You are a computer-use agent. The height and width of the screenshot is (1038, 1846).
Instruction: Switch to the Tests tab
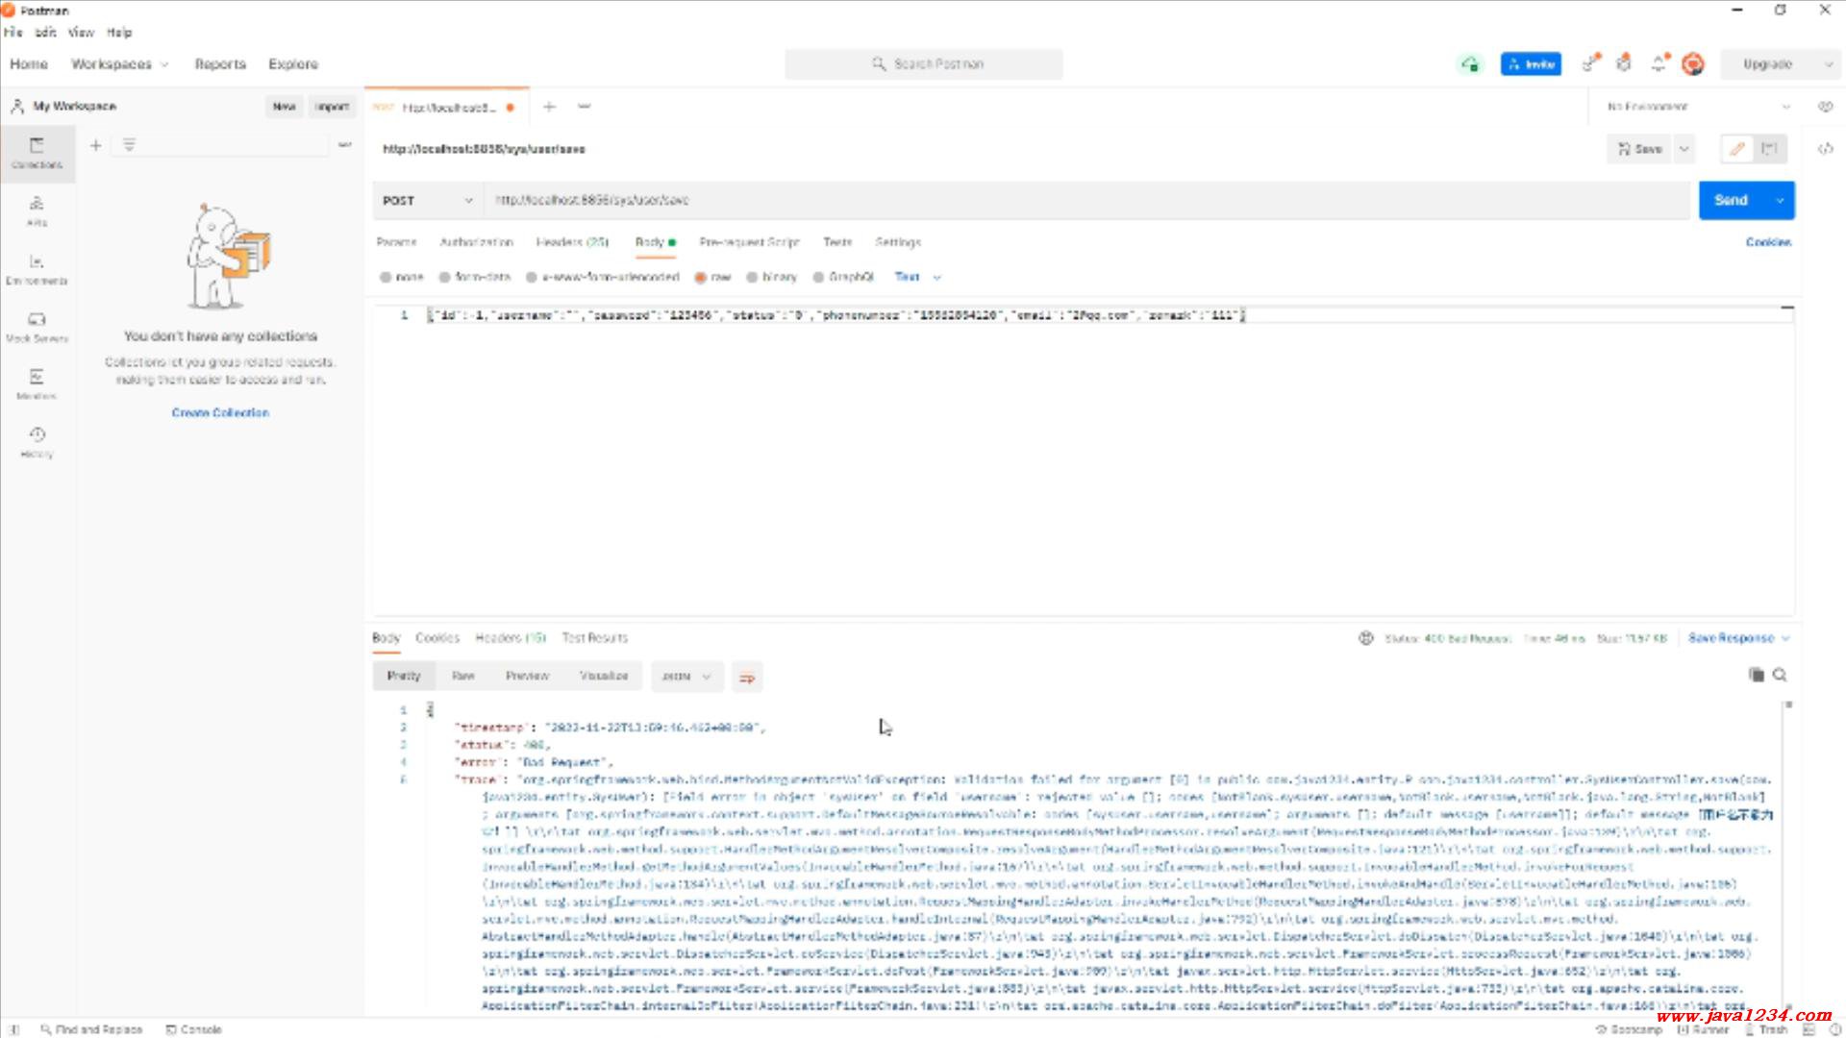click(x=837, y=242)
